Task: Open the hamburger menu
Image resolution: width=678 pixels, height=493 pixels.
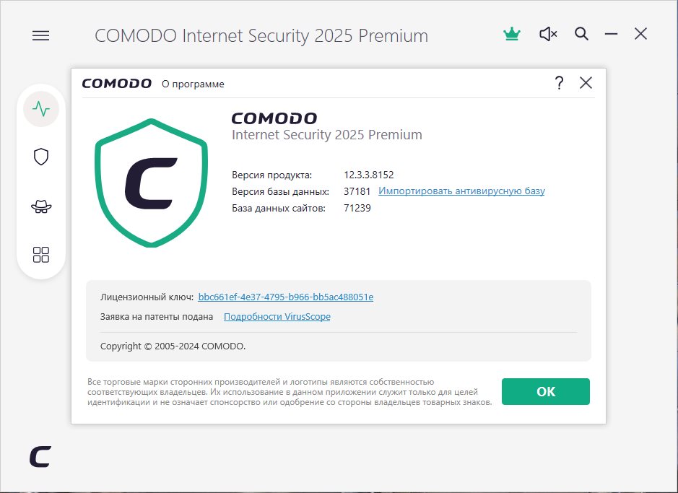Action: [x=41, y=35]
